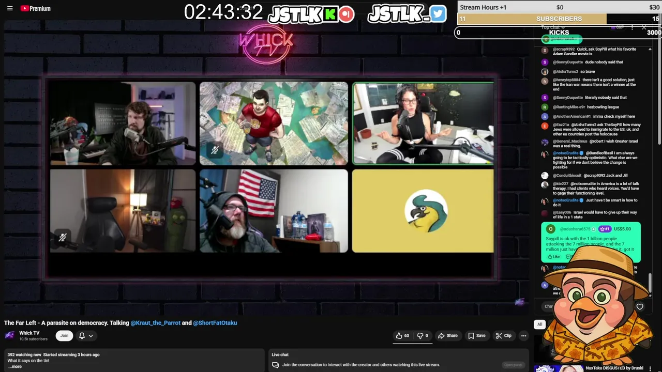Like the @odashara6575 super chat message
The height and width of the screenshot is (372, 662).
click(x=553, y=257)
